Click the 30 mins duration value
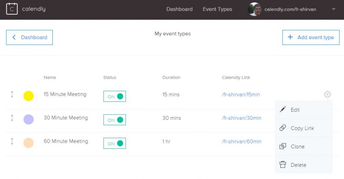This screenshot has width=344, height=179. [x=172, y=118]
